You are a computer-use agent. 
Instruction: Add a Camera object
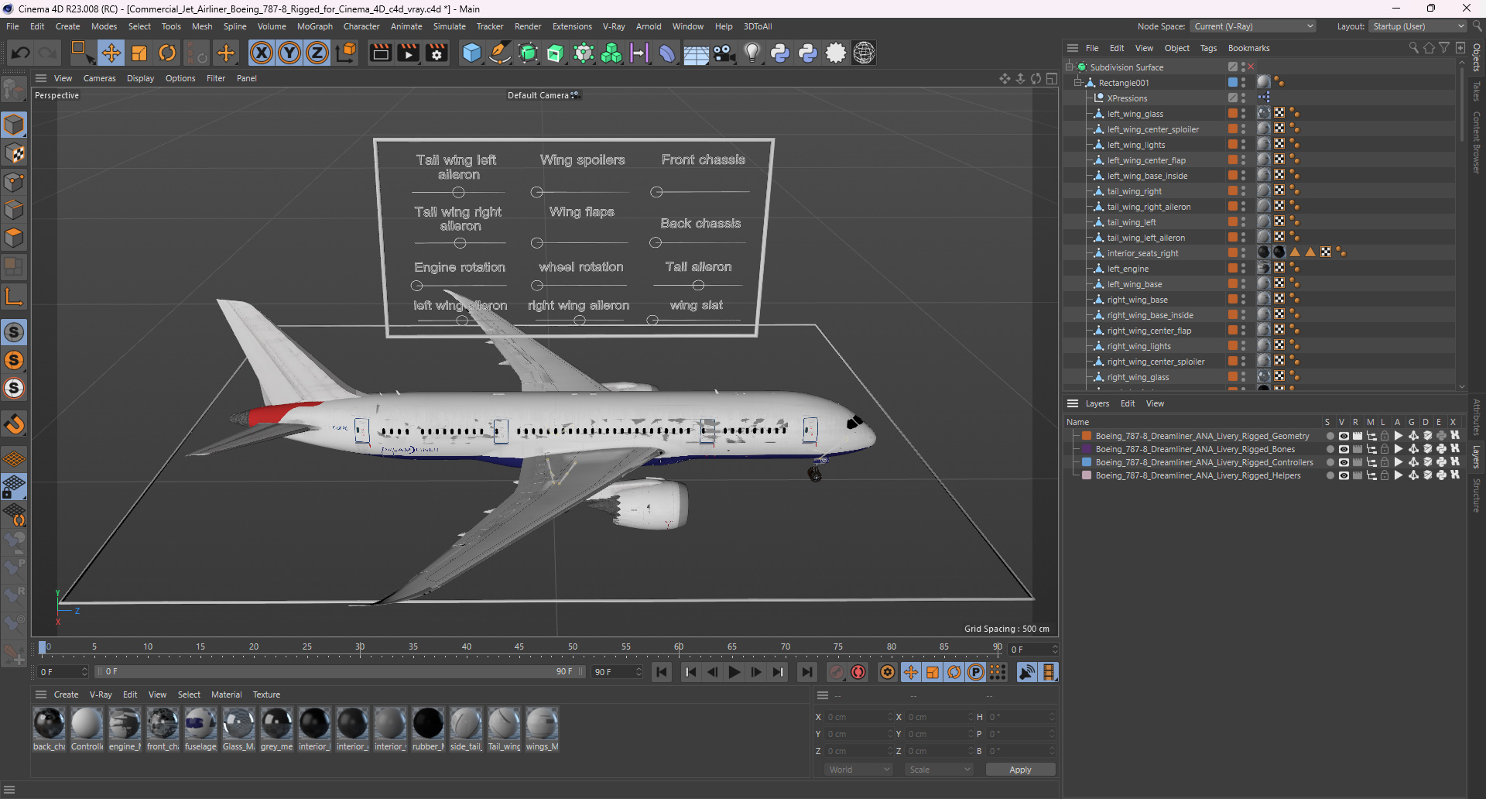pyautogui.click(x=724, y=53)
